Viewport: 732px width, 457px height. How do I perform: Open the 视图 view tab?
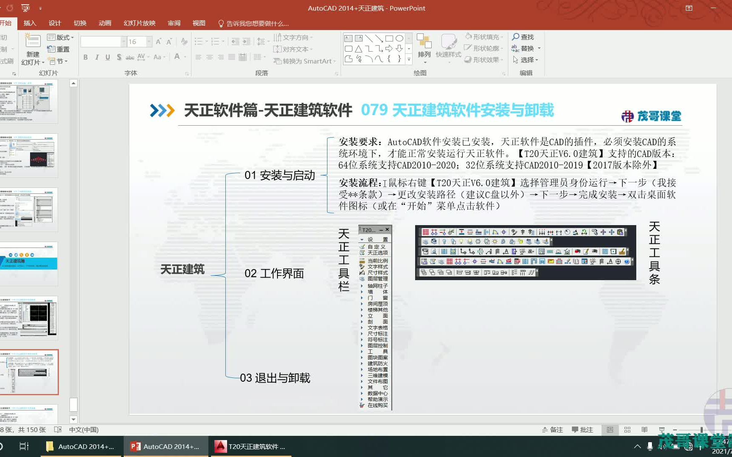(199, 23)
